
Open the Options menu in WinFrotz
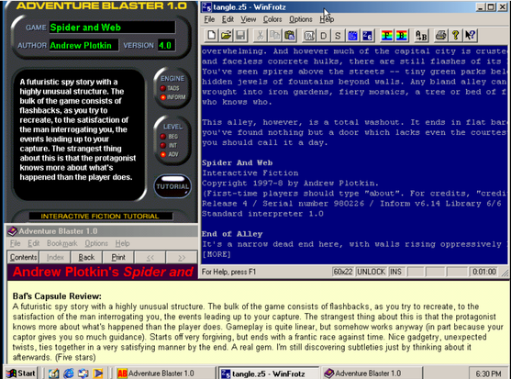[301, 19]
